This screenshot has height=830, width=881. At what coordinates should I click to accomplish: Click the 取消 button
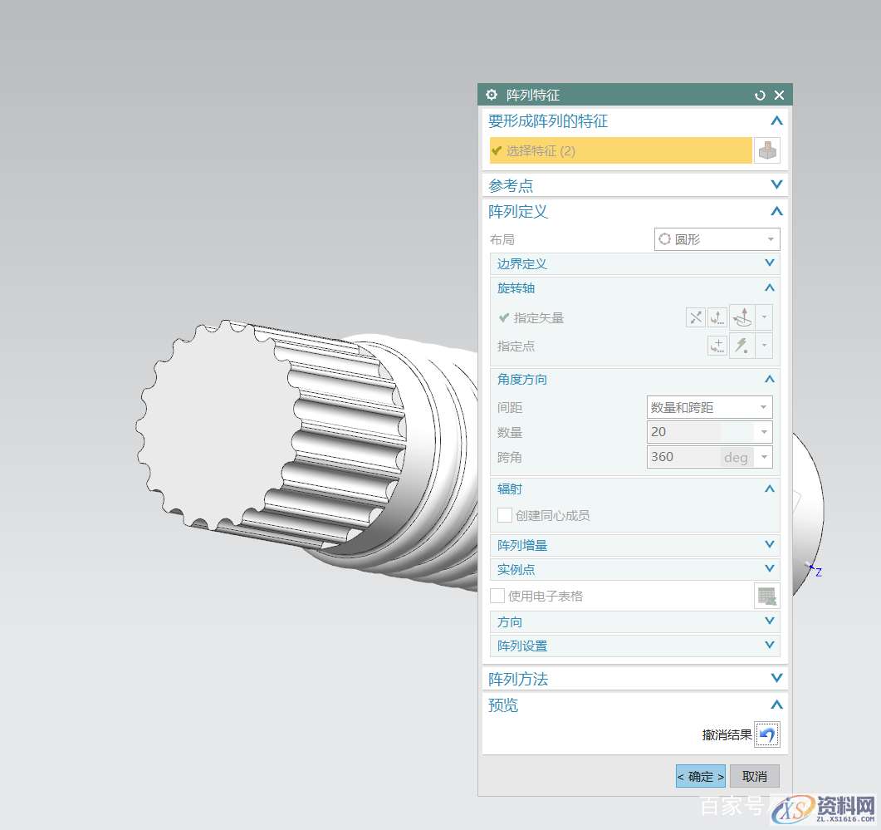tap(755, 776)
